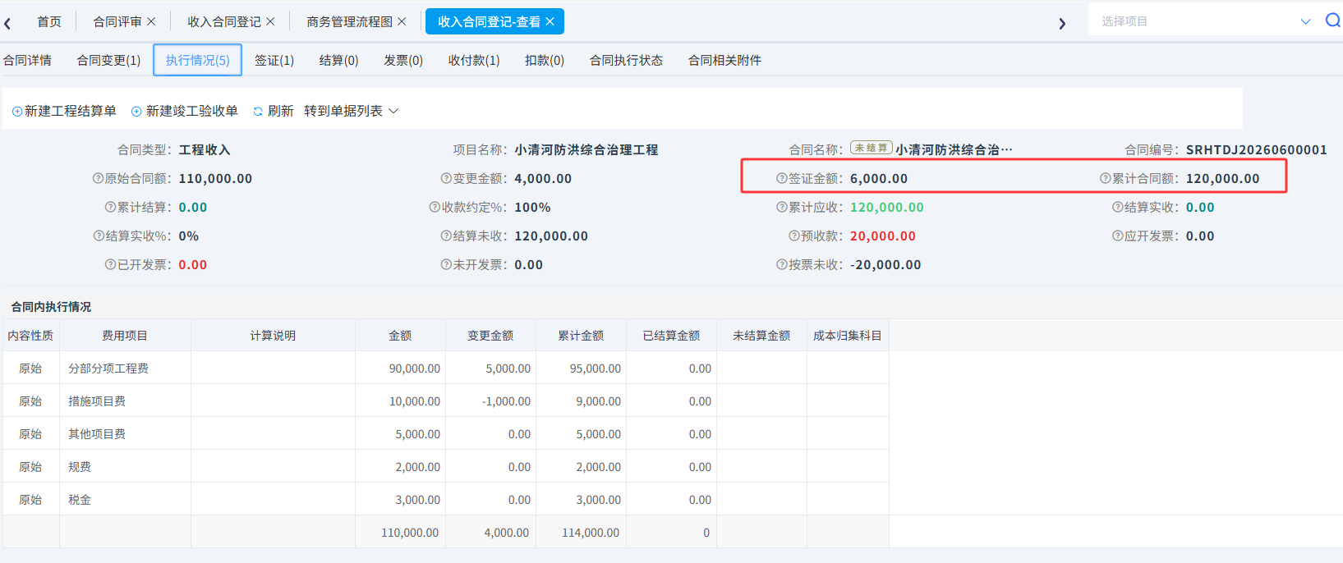The height and width of the screenshot is (563, 1343).
Task: Click the plus icon for 新建竣工验收单
Action: pos(136,112)
